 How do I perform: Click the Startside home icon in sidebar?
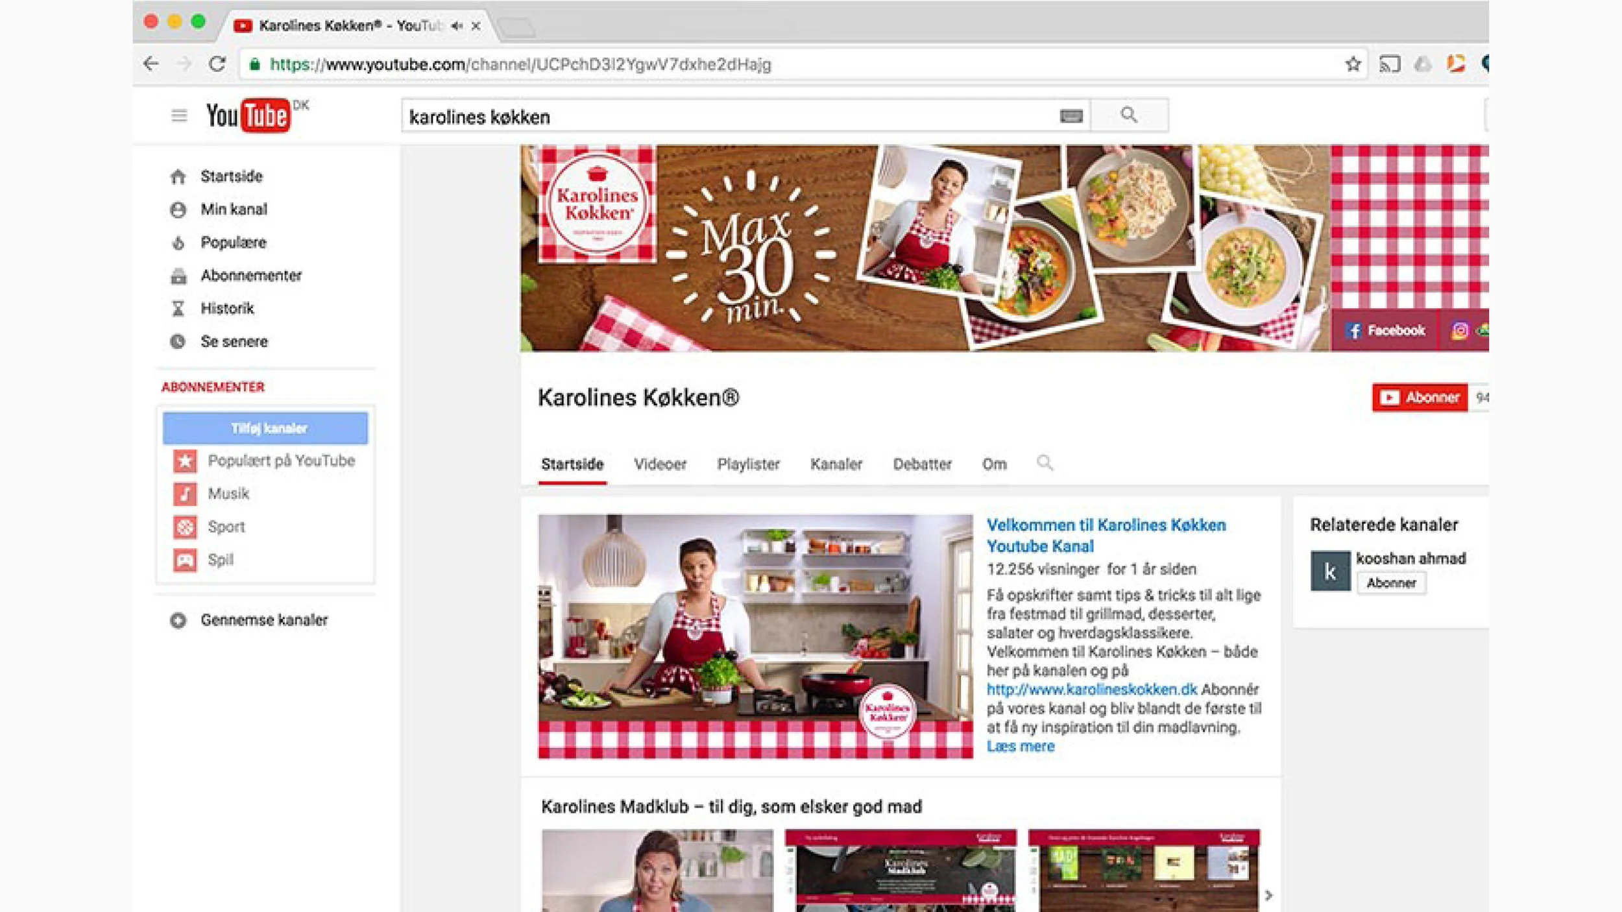pos(178,176)
